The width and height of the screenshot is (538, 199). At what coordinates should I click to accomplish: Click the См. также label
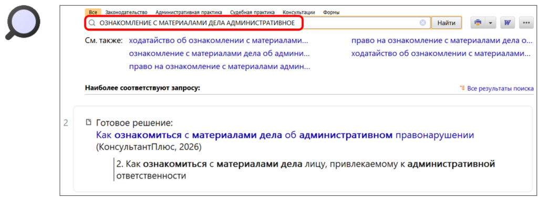[104, 41]
